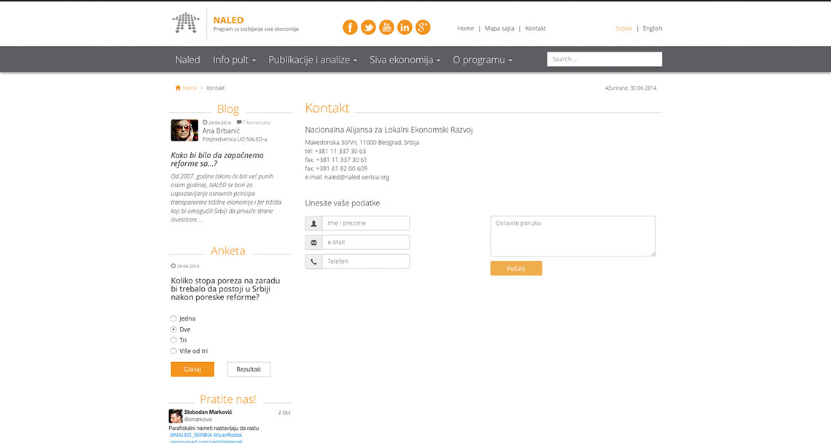This screenshot has height=443, width=831.
Task: Open the 7 komentara link
Action: (x=256, y=122)
